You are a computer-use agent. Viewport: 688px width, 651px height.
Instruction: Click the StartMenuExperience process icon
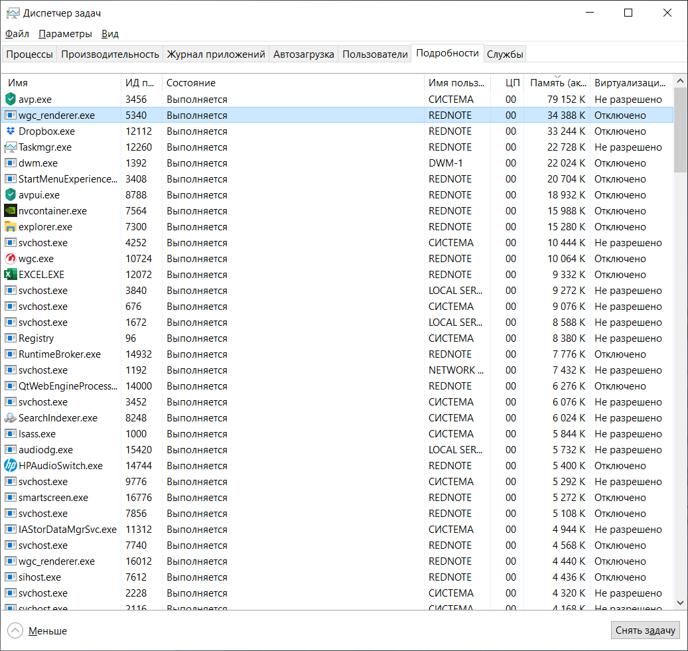(x=11, y=179)
